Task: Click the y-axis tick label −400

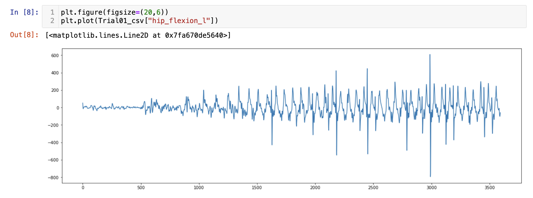Action: (53, 142)
